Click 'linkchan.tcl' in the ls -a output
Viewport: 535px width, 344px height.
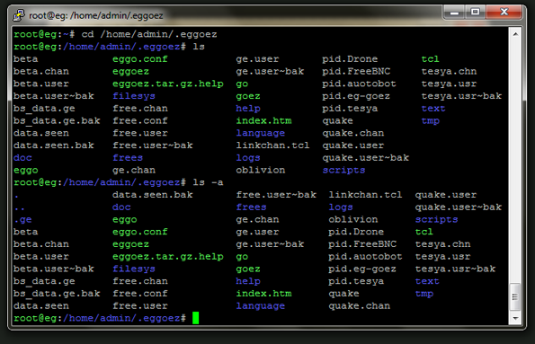tap(365, 195)
